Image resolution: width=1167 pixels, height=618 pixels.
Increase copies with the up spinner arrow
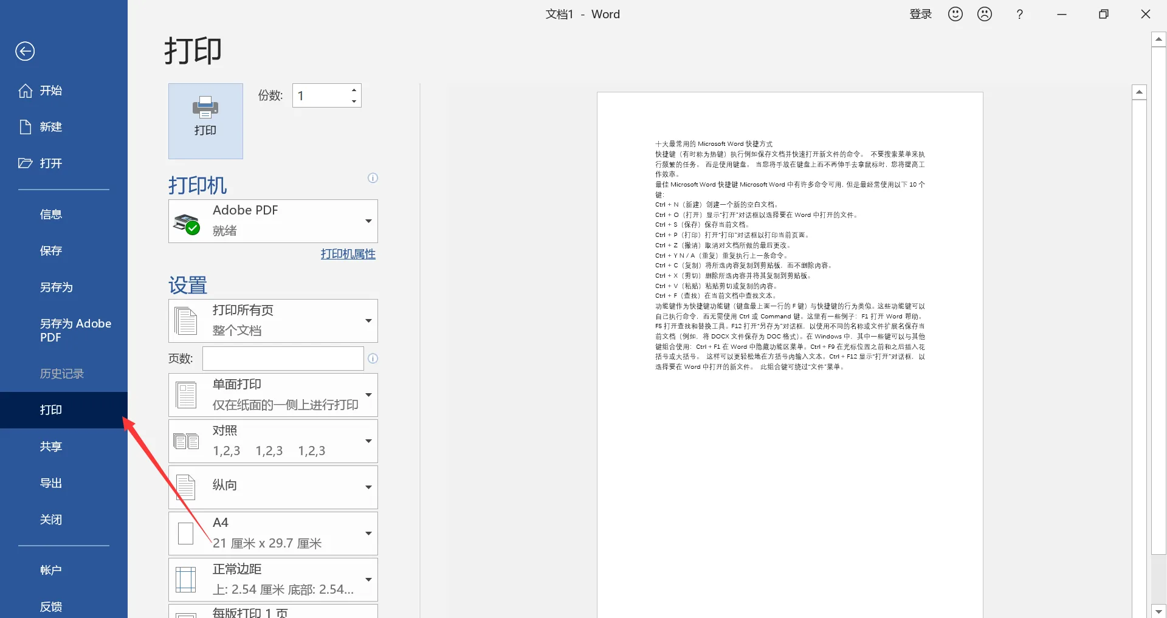tap(354, 90)
